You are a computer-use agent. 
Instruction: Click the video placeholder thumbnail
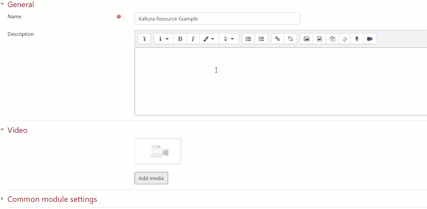(x=158, y=151)
